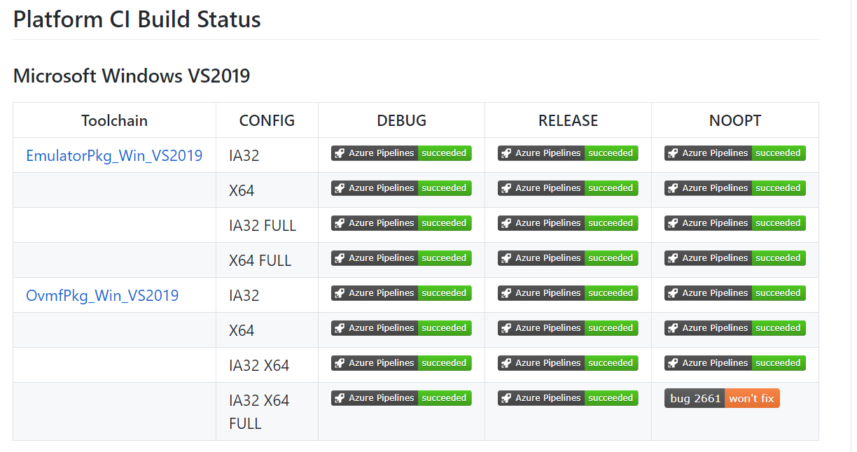The height and width of the screenshot is (452, 857).
Task: Open the OvmfPkg_Win_VS2019 link
Action: (102, 295)
